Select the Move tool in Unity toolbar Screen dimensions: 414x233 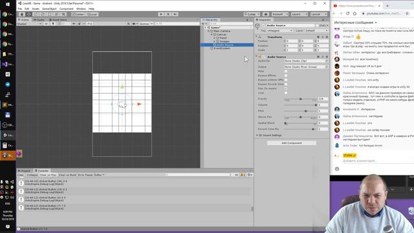(28, 14)
